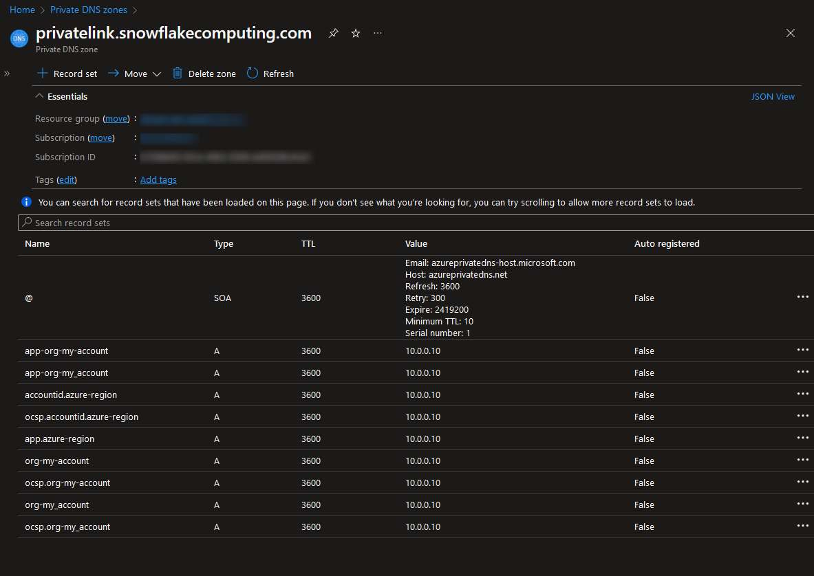Viewport: 814px width, 576px height.
Task: Sort by Type column header
Action: click(224, 244)
